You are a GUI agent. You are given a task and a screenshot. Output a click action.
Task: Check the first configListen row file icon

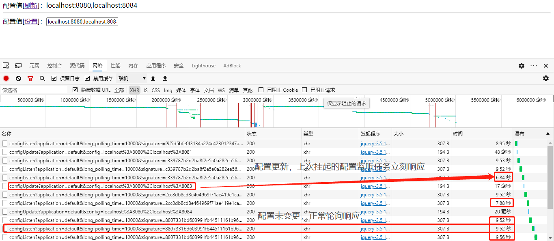(5, 143)
